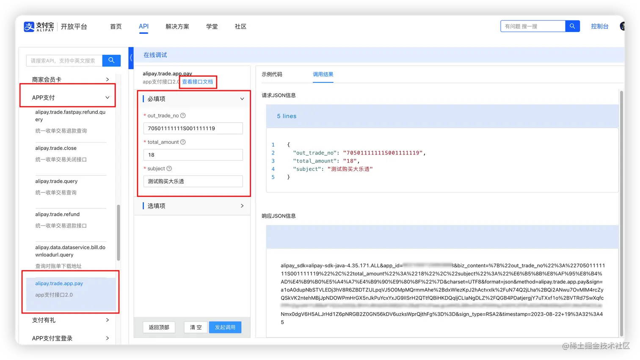The width and height of the screenshot is (640, 360).
Task: Select alipay.data.dataservice.bill.downloadurl.query in the list
Action: (x=70, y=251)
